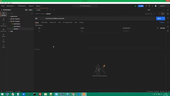The height and width of the screenshot is (96, 170).
Task: Switch to the Authorization tab
Action: 44,22
